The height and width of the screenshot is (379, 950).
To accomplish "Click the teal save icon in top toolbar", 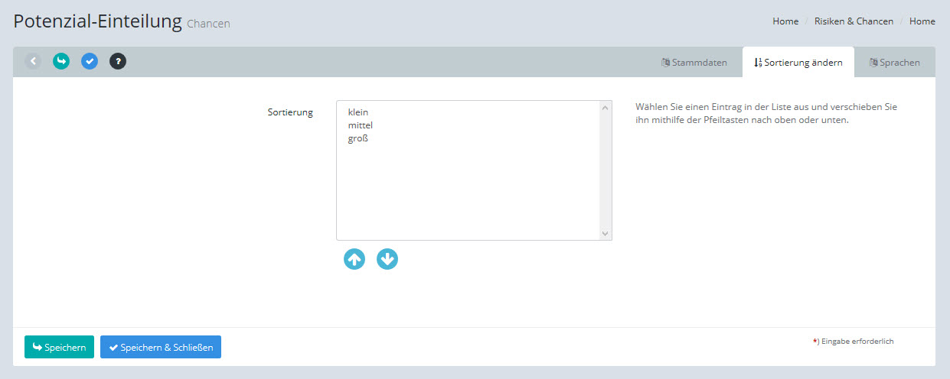I will (61, 61).
